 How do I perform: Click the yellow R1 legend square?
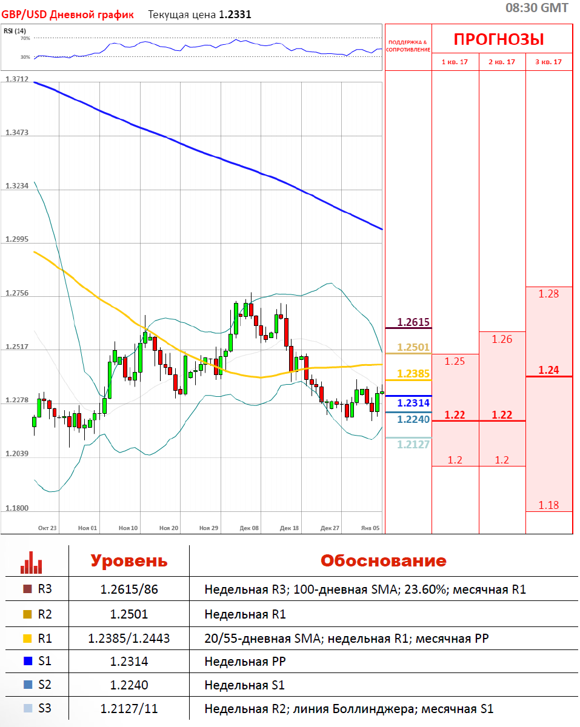27,638
